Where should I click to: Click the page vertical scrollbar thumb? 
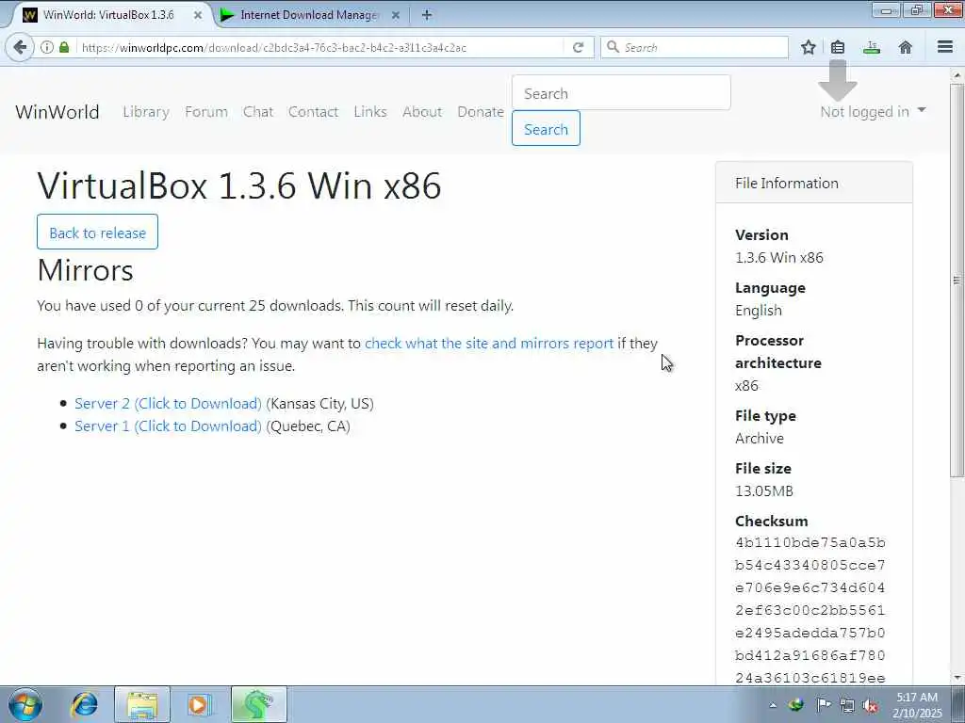[x=957, y=280]
